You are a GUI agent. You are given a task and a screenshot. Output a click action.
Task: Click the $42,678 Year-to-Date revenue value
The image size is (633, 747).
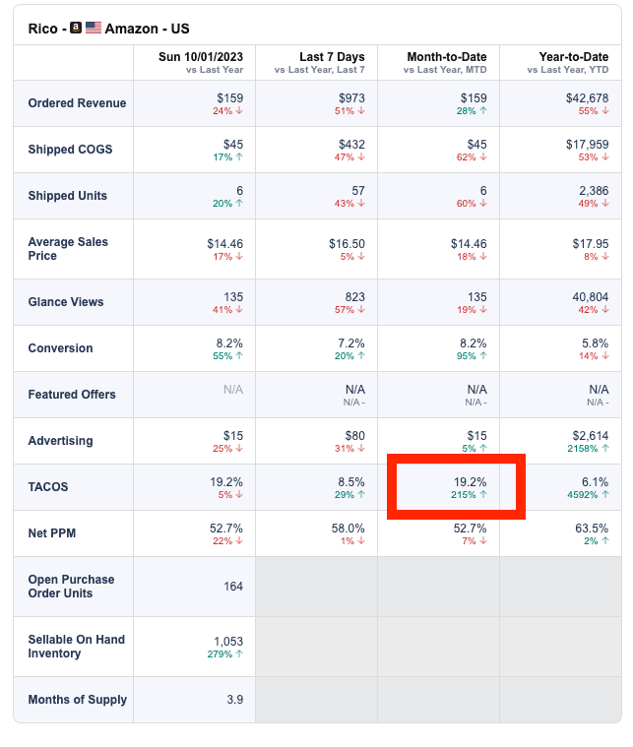(587, 97)
